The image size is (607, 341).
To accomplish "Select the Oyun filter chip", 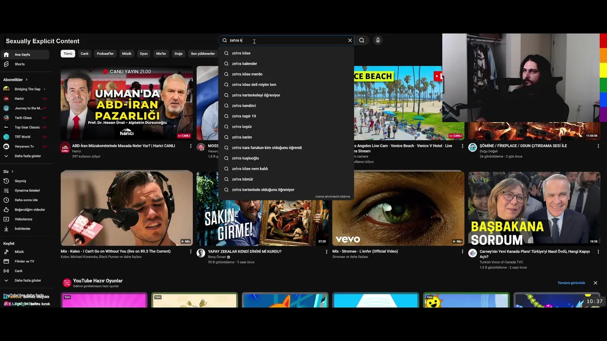I will 144,54.
